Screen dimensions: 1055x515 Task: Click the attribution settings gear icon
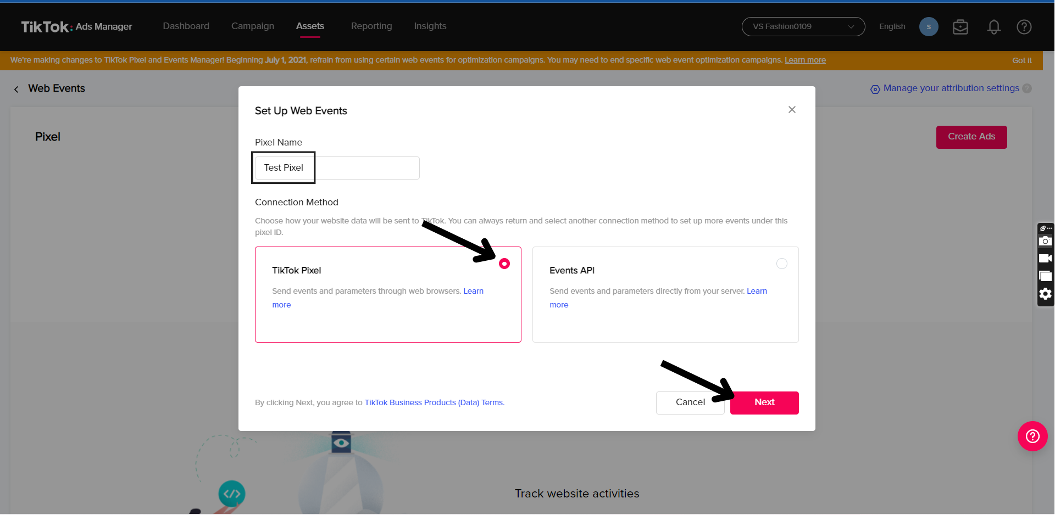click(x=875, y=89)
